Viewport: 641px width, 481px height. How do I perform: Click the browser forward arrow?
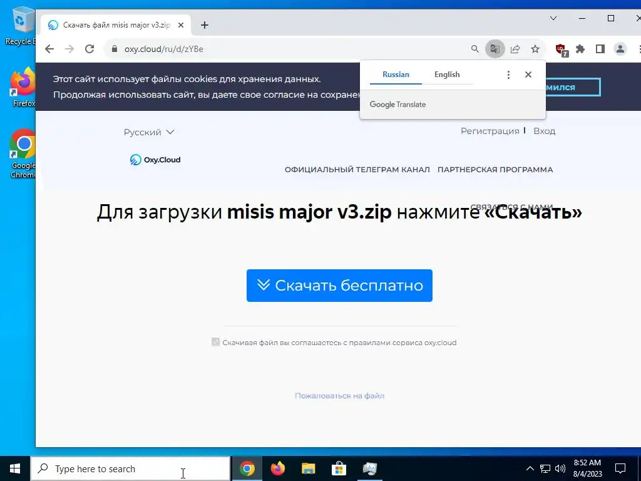tap(69, 49)
